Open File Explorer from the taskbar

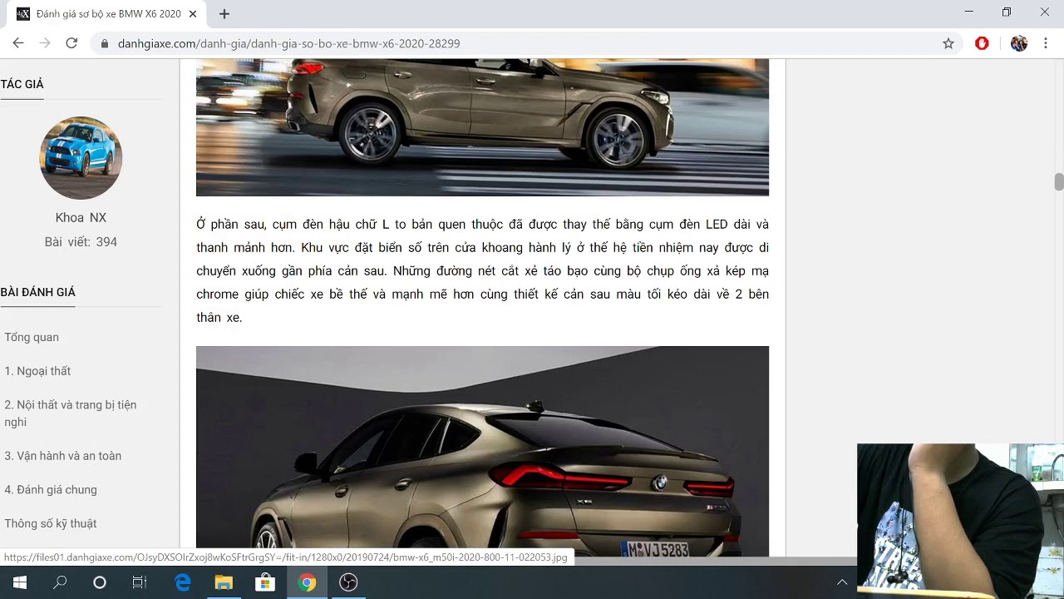coord(224,582)
